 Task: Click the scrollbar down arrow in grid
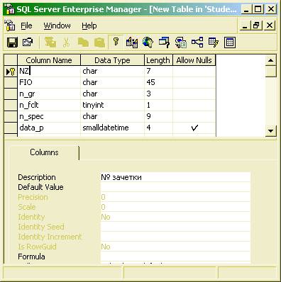coord(270,130)
